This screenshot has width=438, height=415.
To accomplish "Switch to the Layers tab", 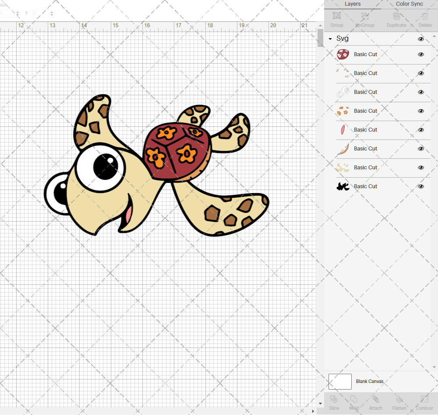I will (x=353, y=4).
